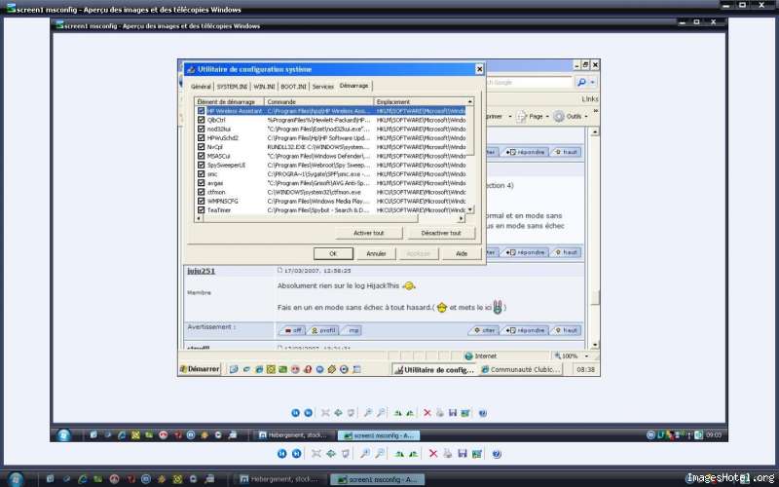779x487 pixels.
Task: Open the IE zoom 100% dropdown arrow
Action: pyautogui.click(x=587, y=356)
